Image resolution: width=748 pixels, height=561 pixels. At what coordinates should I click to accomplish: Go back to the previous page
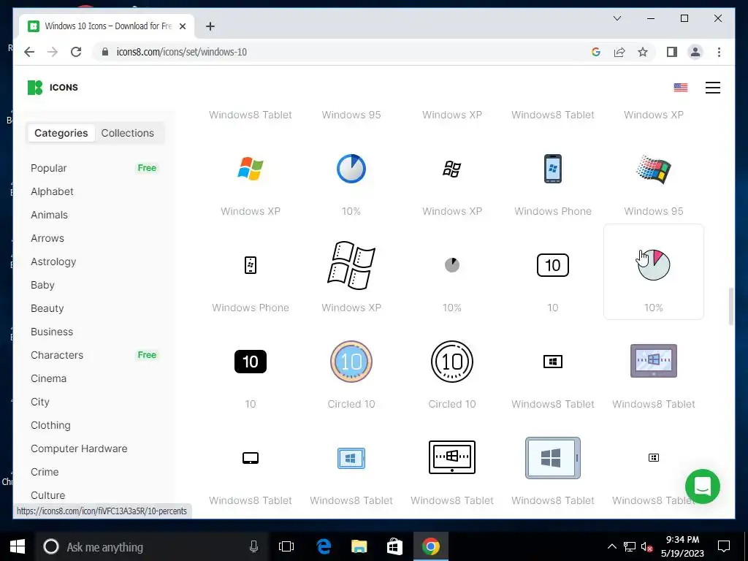(x=29, y=52)
